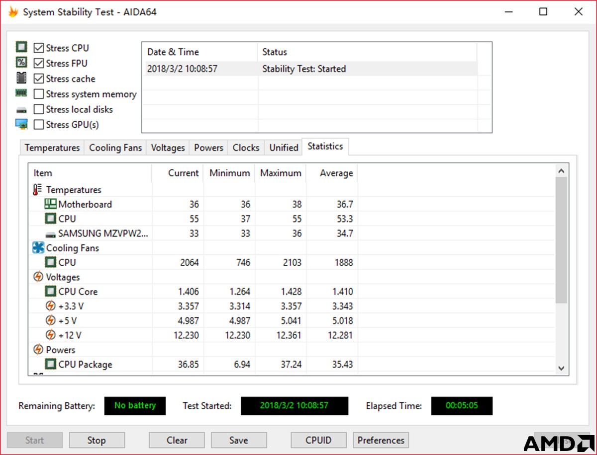Click the Stress system memory RAM icon
This screenshot has width=597, height=455.
[x=21, y=93]
